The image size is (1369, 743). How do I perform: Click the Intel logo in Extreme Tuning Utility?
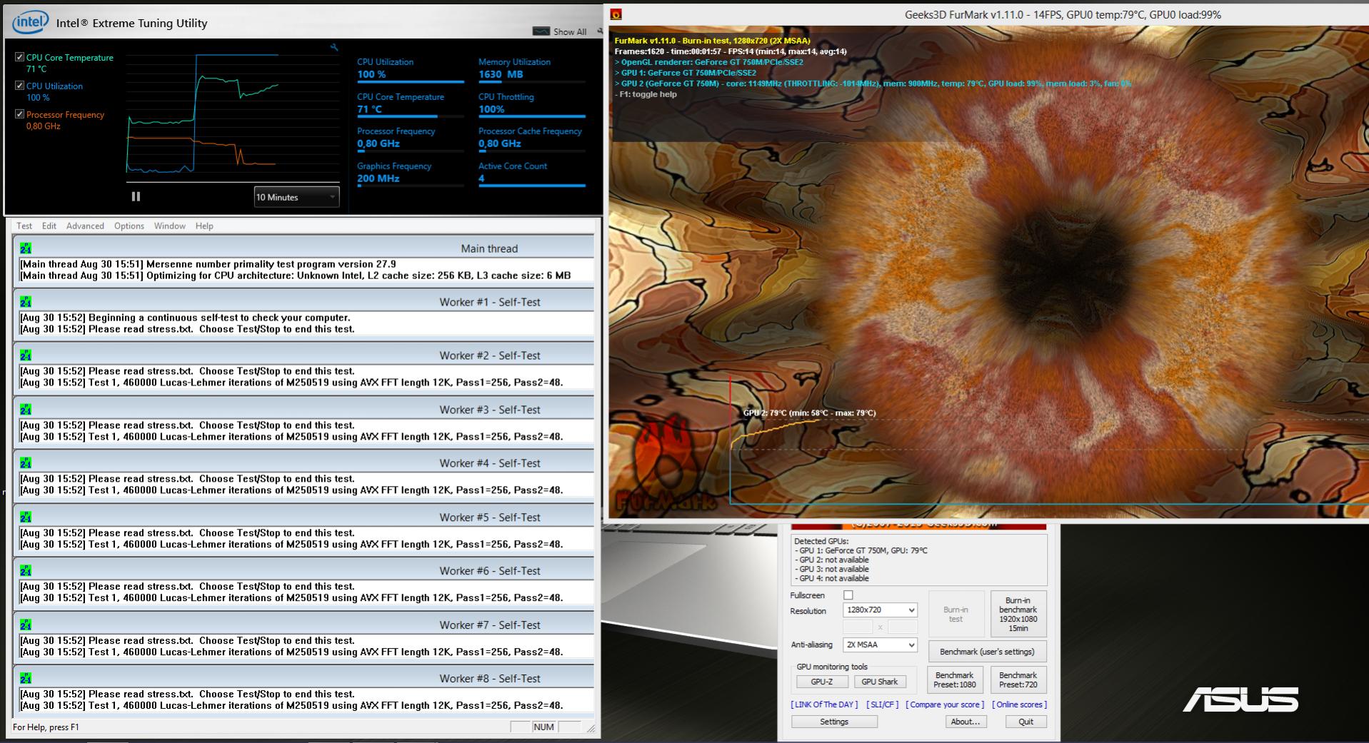tap(31, 23)
